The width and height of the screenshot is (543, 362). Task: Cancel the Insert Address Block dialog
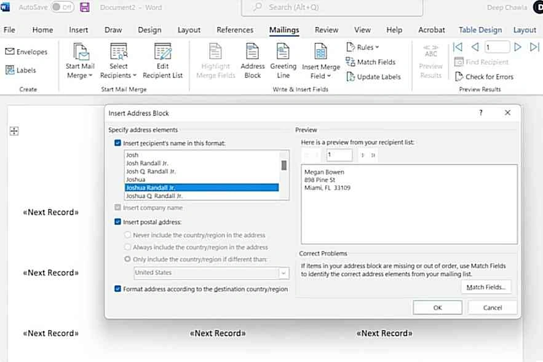coord(492,307)
